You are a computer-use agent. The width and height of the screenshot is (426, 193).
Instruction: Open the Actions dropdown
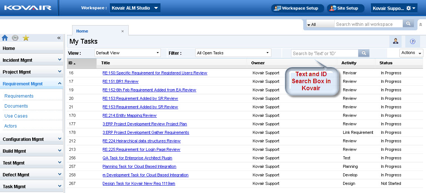411,53
